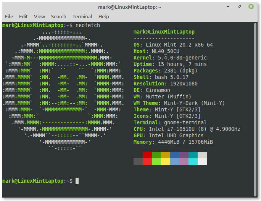Open the Help menu

point(104,17)
